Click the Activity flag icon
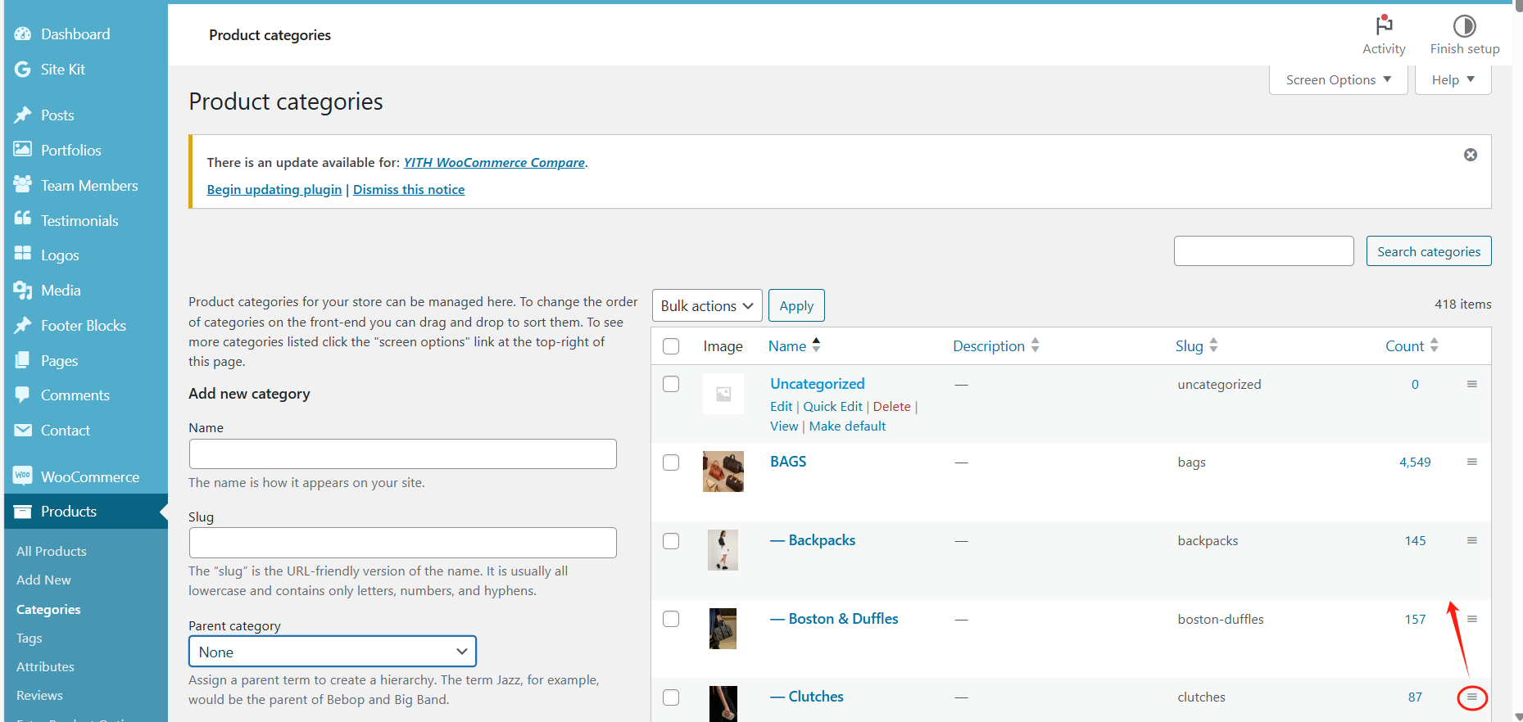Image resolution: width=1523 pixels, height=722 pixels. pos(1384,25)
